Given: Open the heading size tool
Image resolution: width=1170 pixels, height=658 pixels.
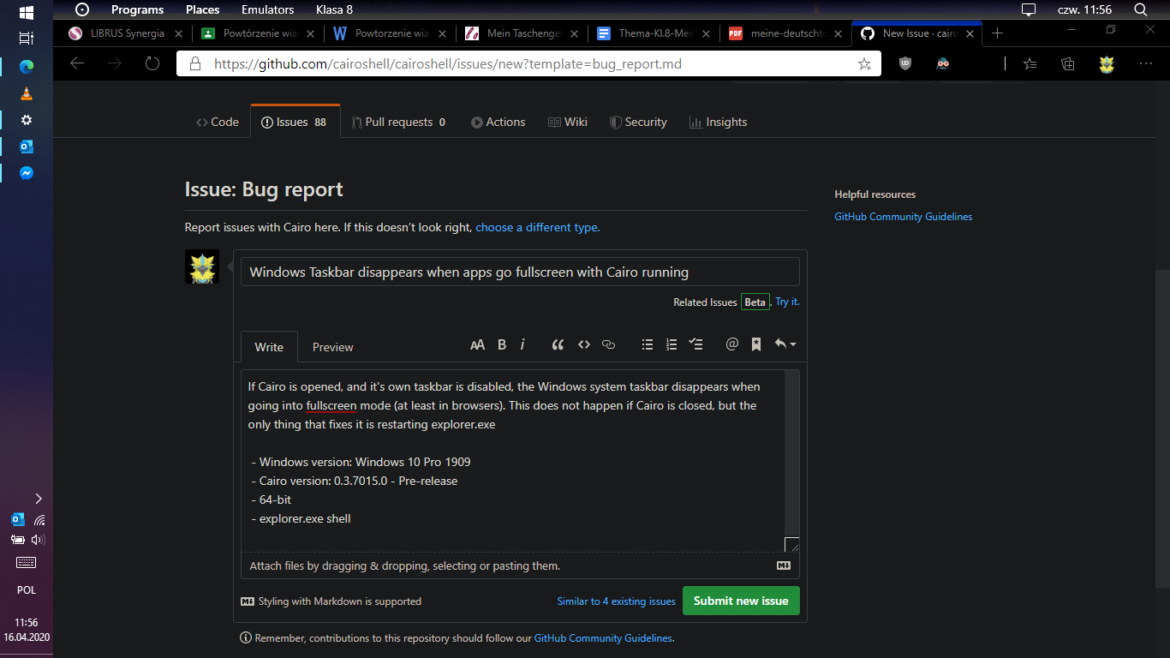Looking at the screenshot, I should [477, 344].
